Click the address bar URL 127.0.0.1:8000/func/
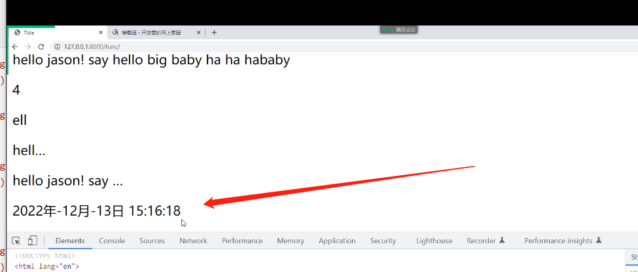The width and height of the screenshot is (638, 272). click(x=92, y=47)
